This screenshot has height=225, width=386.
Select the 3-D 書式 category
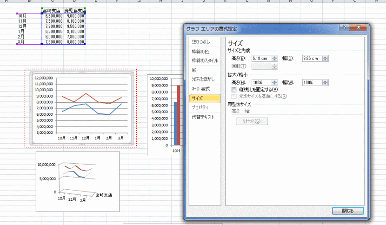point(201,89)
